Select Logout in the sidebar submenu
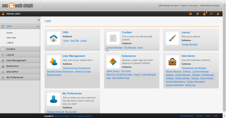The image size is (226, 118). 10,43
